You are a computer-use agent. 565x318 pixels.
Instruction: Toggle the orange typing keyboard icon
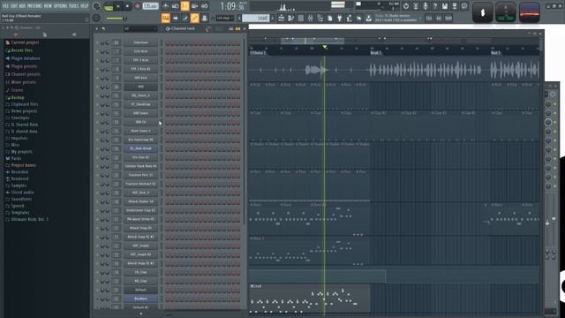(x=165, y=18)
